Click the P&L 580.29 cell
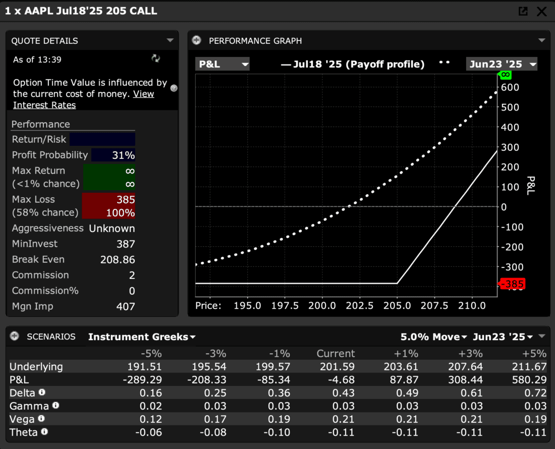Image resolution: width=555 pixels, height=449 pixels. pyautogui.click(x=529, y=380)
